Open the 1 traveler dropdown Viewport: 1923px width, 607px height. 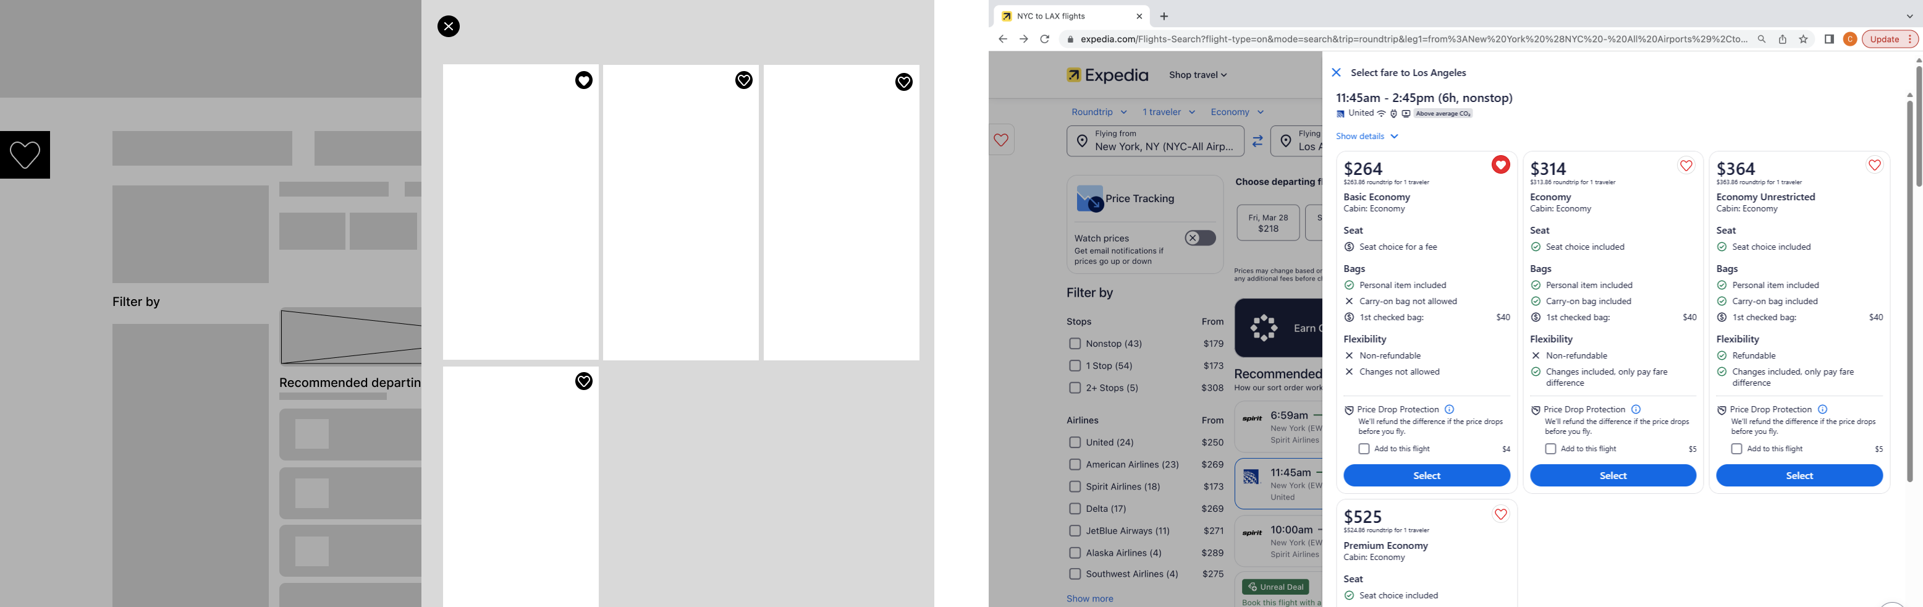(x=1169, y=112)
